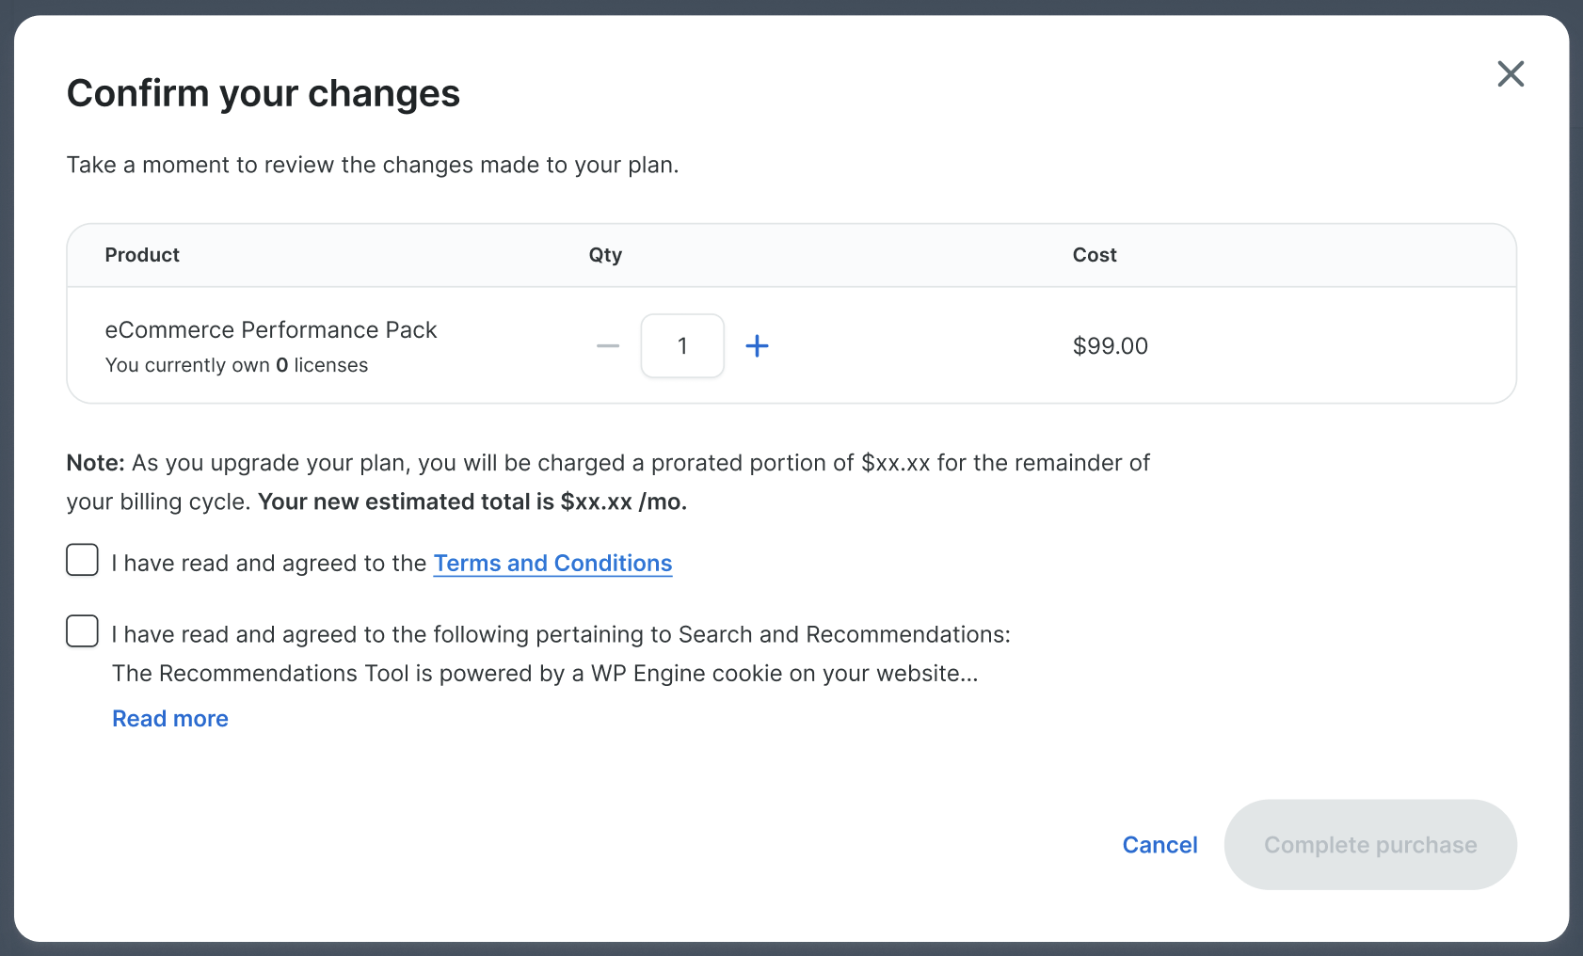Click the Cancel button
This screenshot has width=1583, height=956.
pos(1159,845)
